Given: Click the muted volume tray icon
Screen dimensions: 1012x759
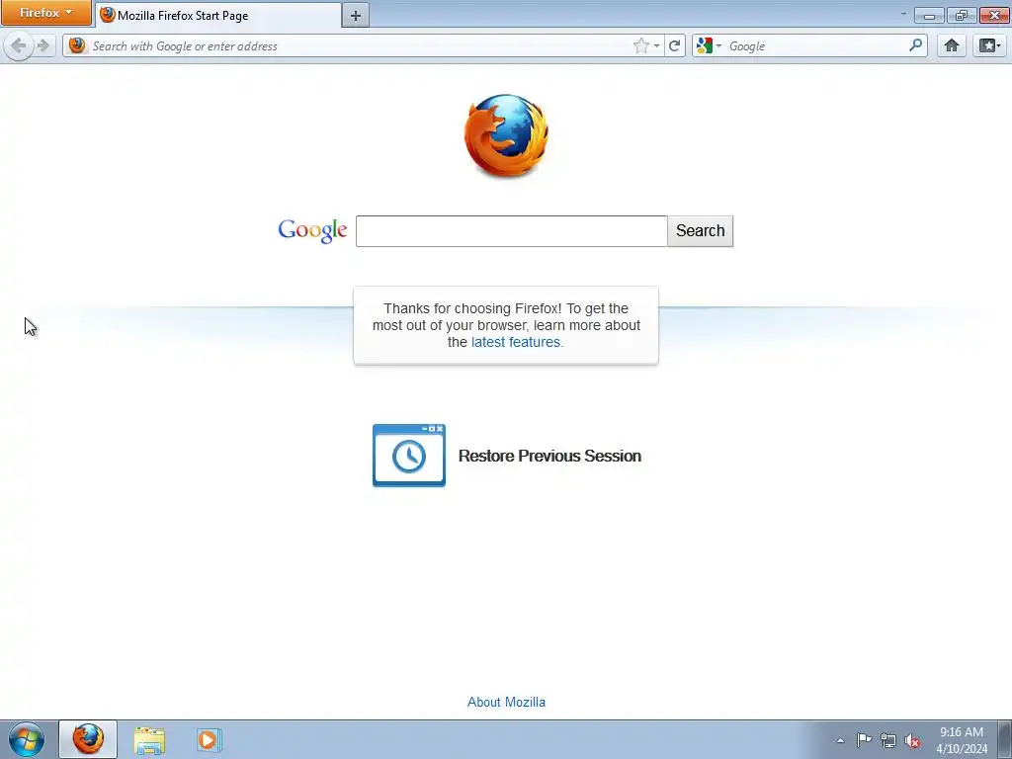Looking at the screenshot, I should tap(912, 740).
